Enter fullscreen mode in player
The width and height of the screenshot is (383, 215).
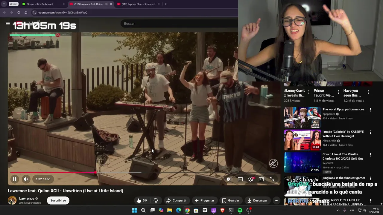coord(272,179)
